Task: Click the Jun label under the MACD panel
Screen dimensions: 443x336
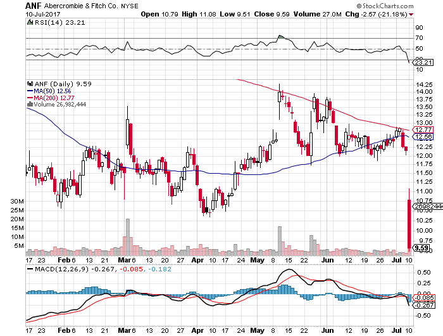Action: [x=327, y=330]
